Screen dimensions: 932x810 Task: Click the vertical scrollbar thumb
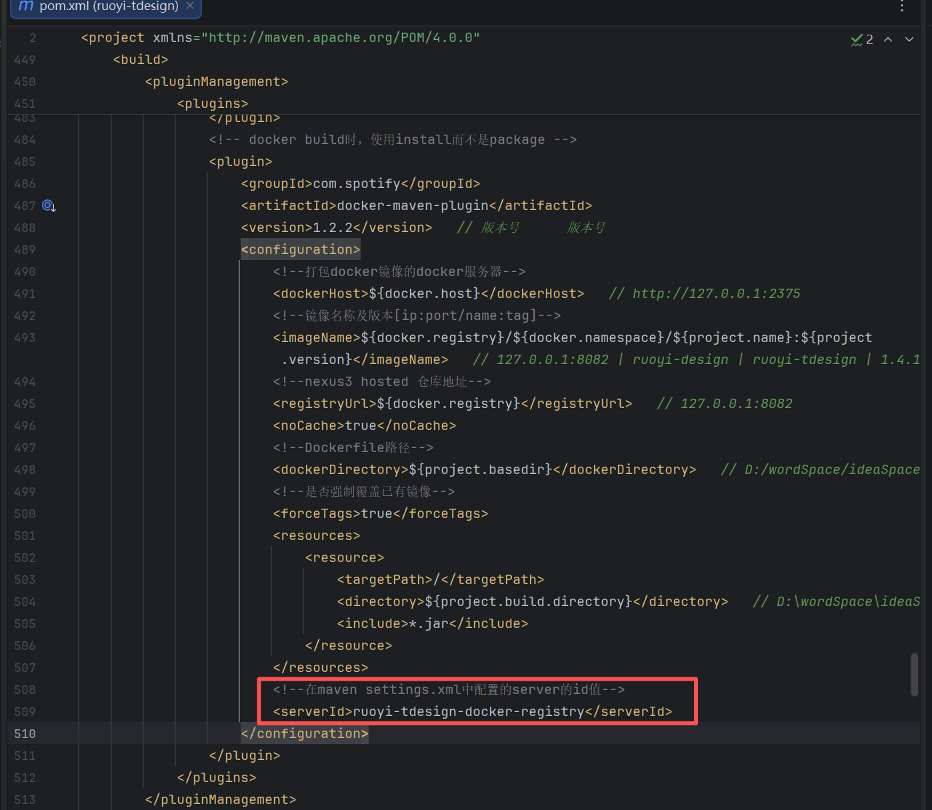(x=915, y=675)
